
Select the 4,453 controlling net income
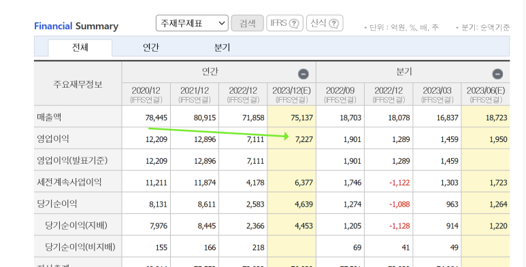point(304,226)
